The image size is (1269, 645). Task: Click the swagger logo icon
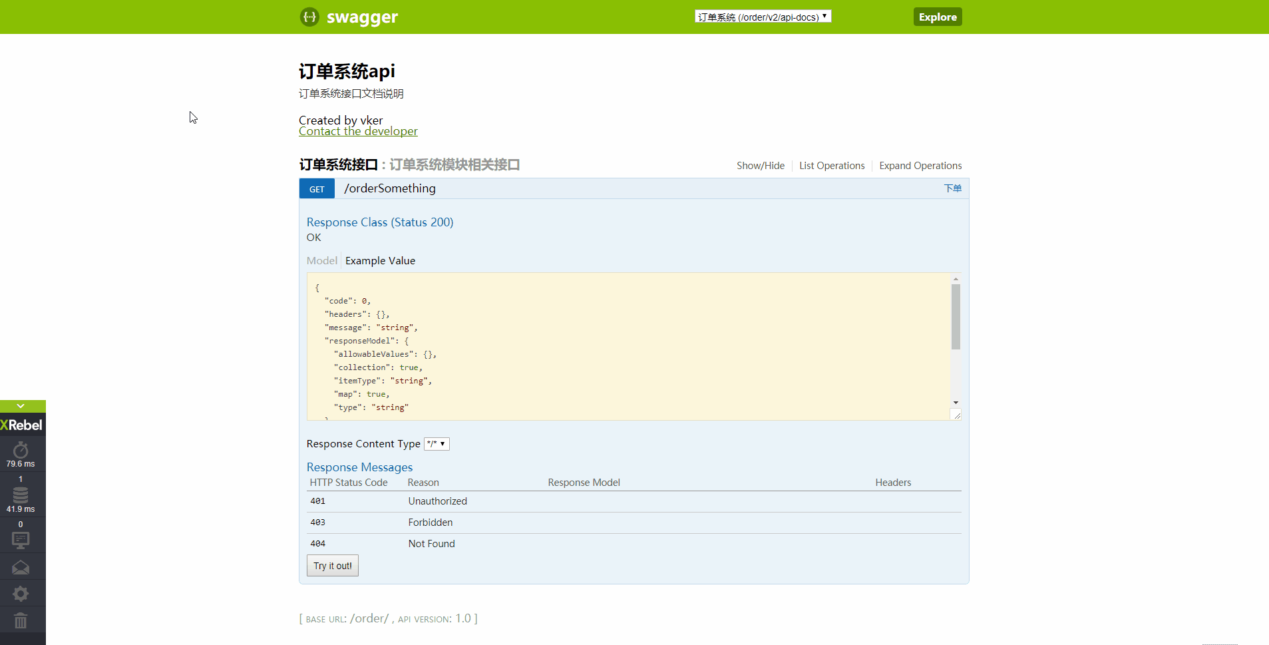(x=309, y=17)
